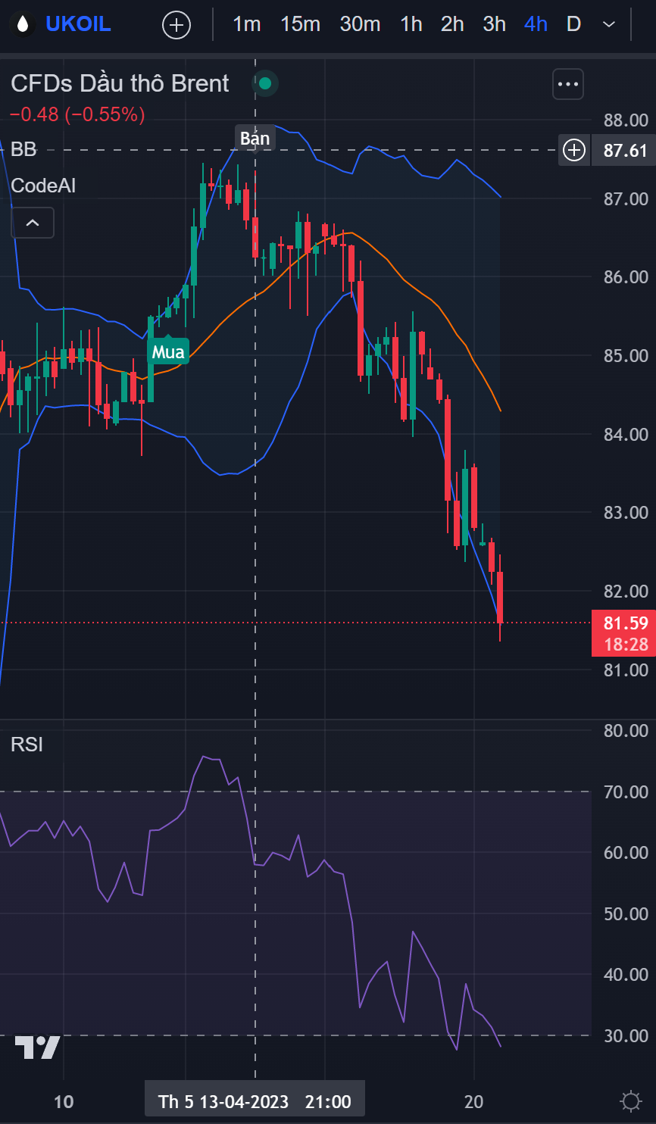Switch to the 3h timeframe
Screen dimensions: 656x1124
pos(495,24)
